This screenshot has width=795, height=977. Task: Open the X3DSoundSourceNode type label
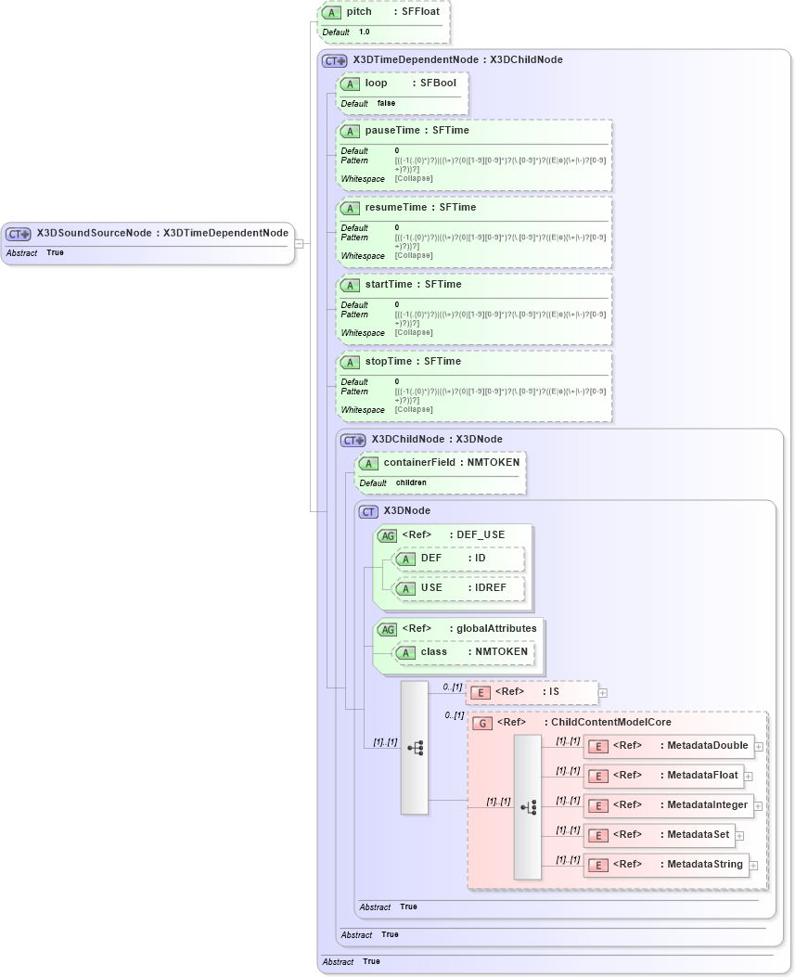(162, 233)
